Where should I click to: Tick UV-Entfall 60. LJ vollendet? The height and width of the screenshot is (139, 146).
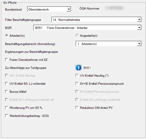click(7, 84)
